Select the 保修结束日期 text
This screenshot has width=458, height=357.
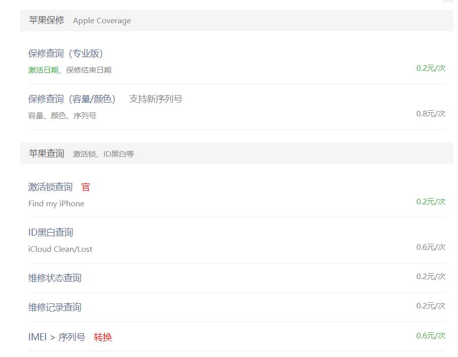[x=89, y=70]
